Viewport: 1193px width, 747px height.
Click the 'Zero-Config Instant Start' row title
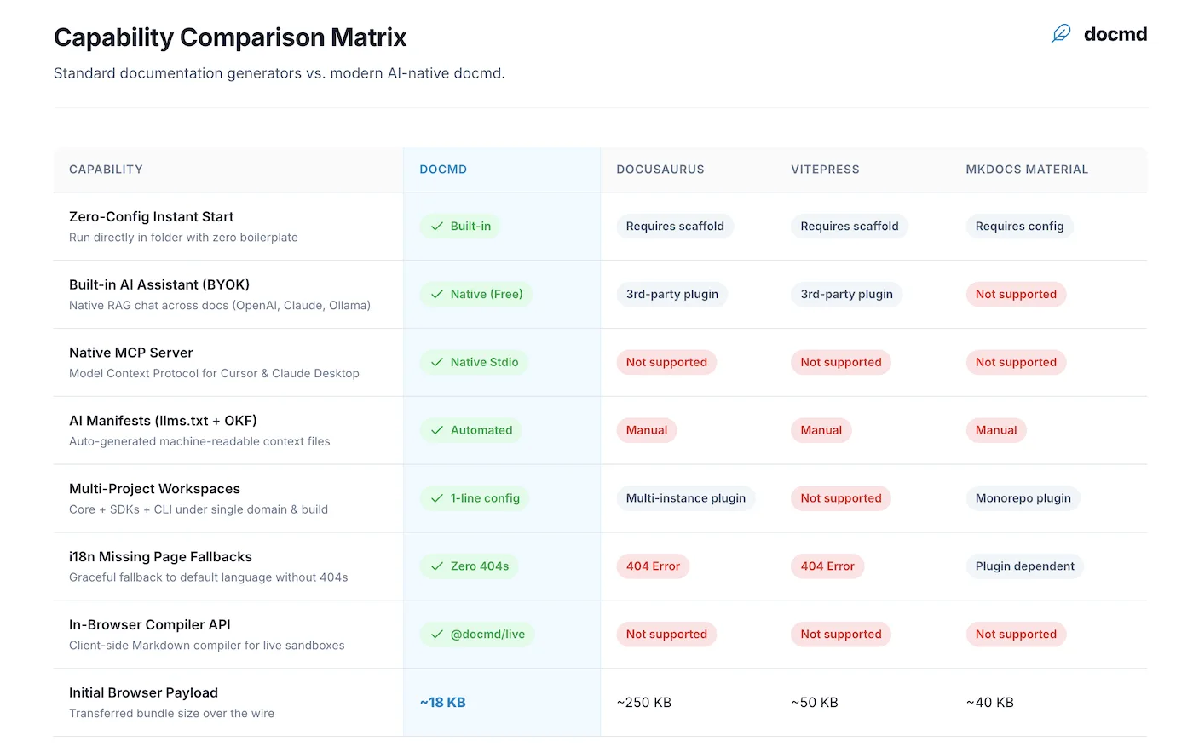point(152,217)
